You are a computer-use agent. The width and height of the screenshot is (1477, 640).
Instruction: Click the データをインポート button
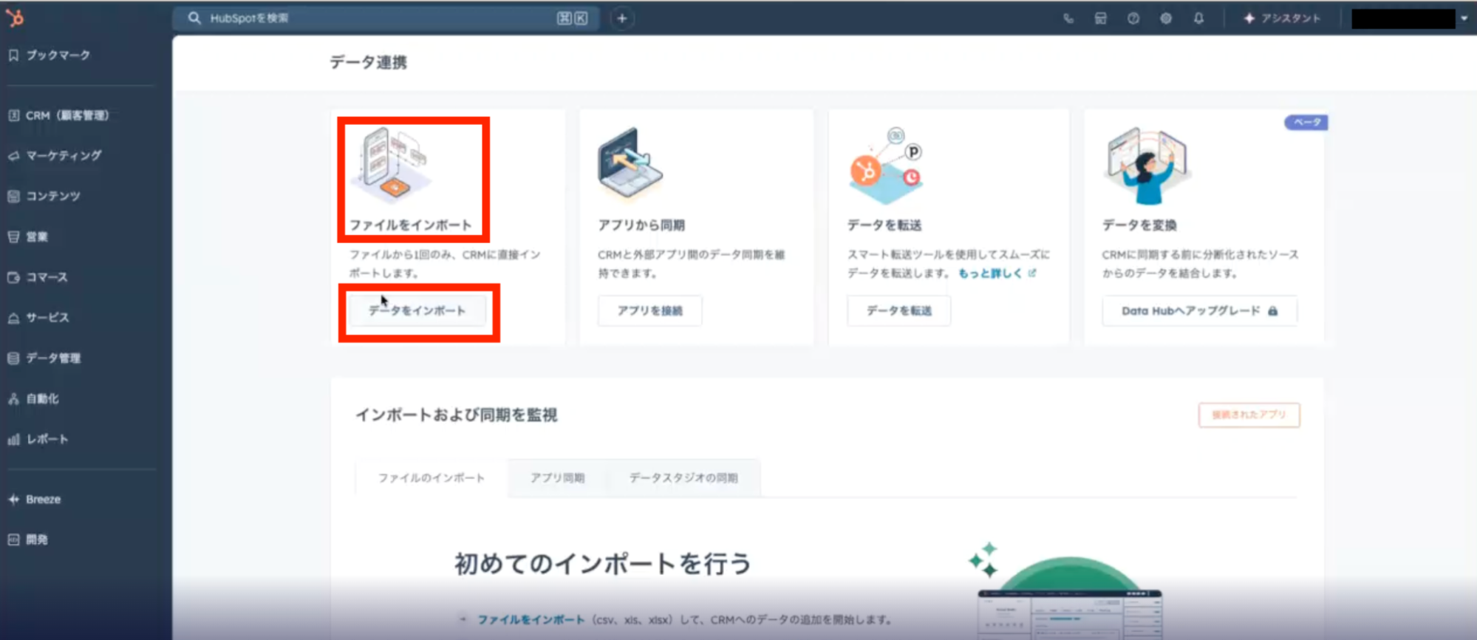(417, 311)
